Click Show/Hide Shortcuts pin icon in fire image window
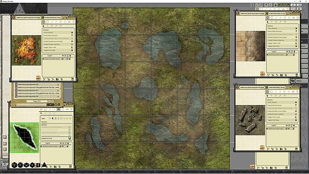Viewport: 309px width, 174px height. click(72, 36)
